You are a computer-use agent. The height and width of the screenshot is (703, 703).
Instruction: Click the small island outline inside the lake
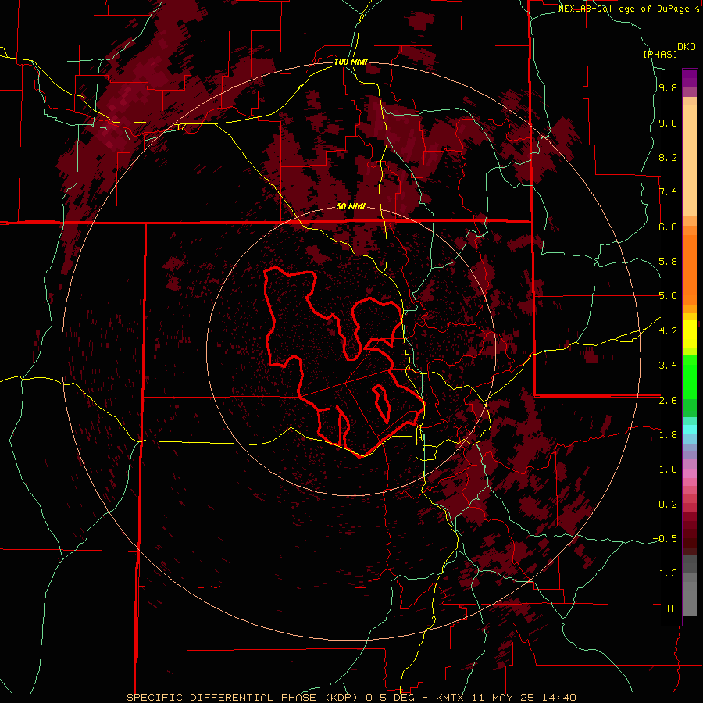[x=381, y=402]
